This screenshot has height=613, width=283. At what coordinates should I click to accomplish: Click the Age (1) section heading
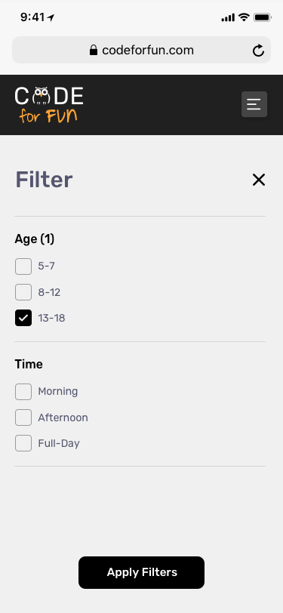click(35, 239)
